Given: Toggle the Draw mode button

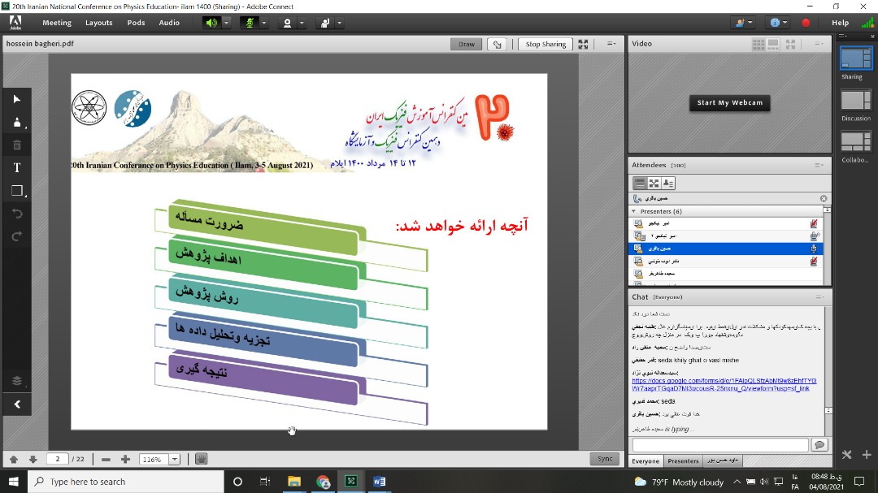Looking at the screenshot, I should [466, 44].
